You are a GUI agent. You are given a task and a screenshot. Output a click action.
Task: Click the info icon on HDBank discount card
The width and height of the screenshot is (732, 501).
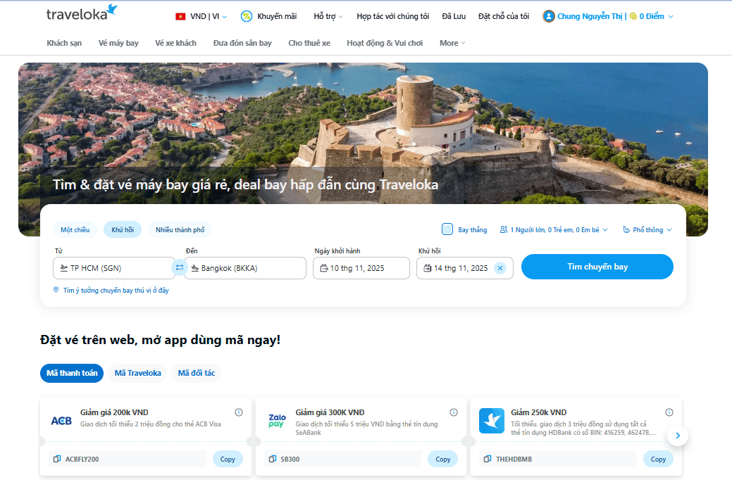669,412
